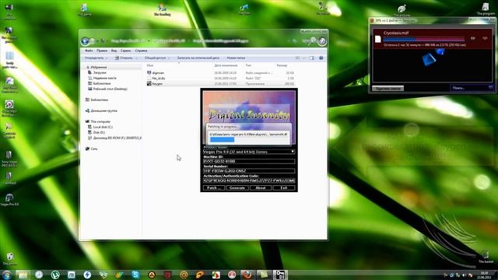Open The printer desktop icon
This screenshot has height=280, width=498.
coord(10,259)
